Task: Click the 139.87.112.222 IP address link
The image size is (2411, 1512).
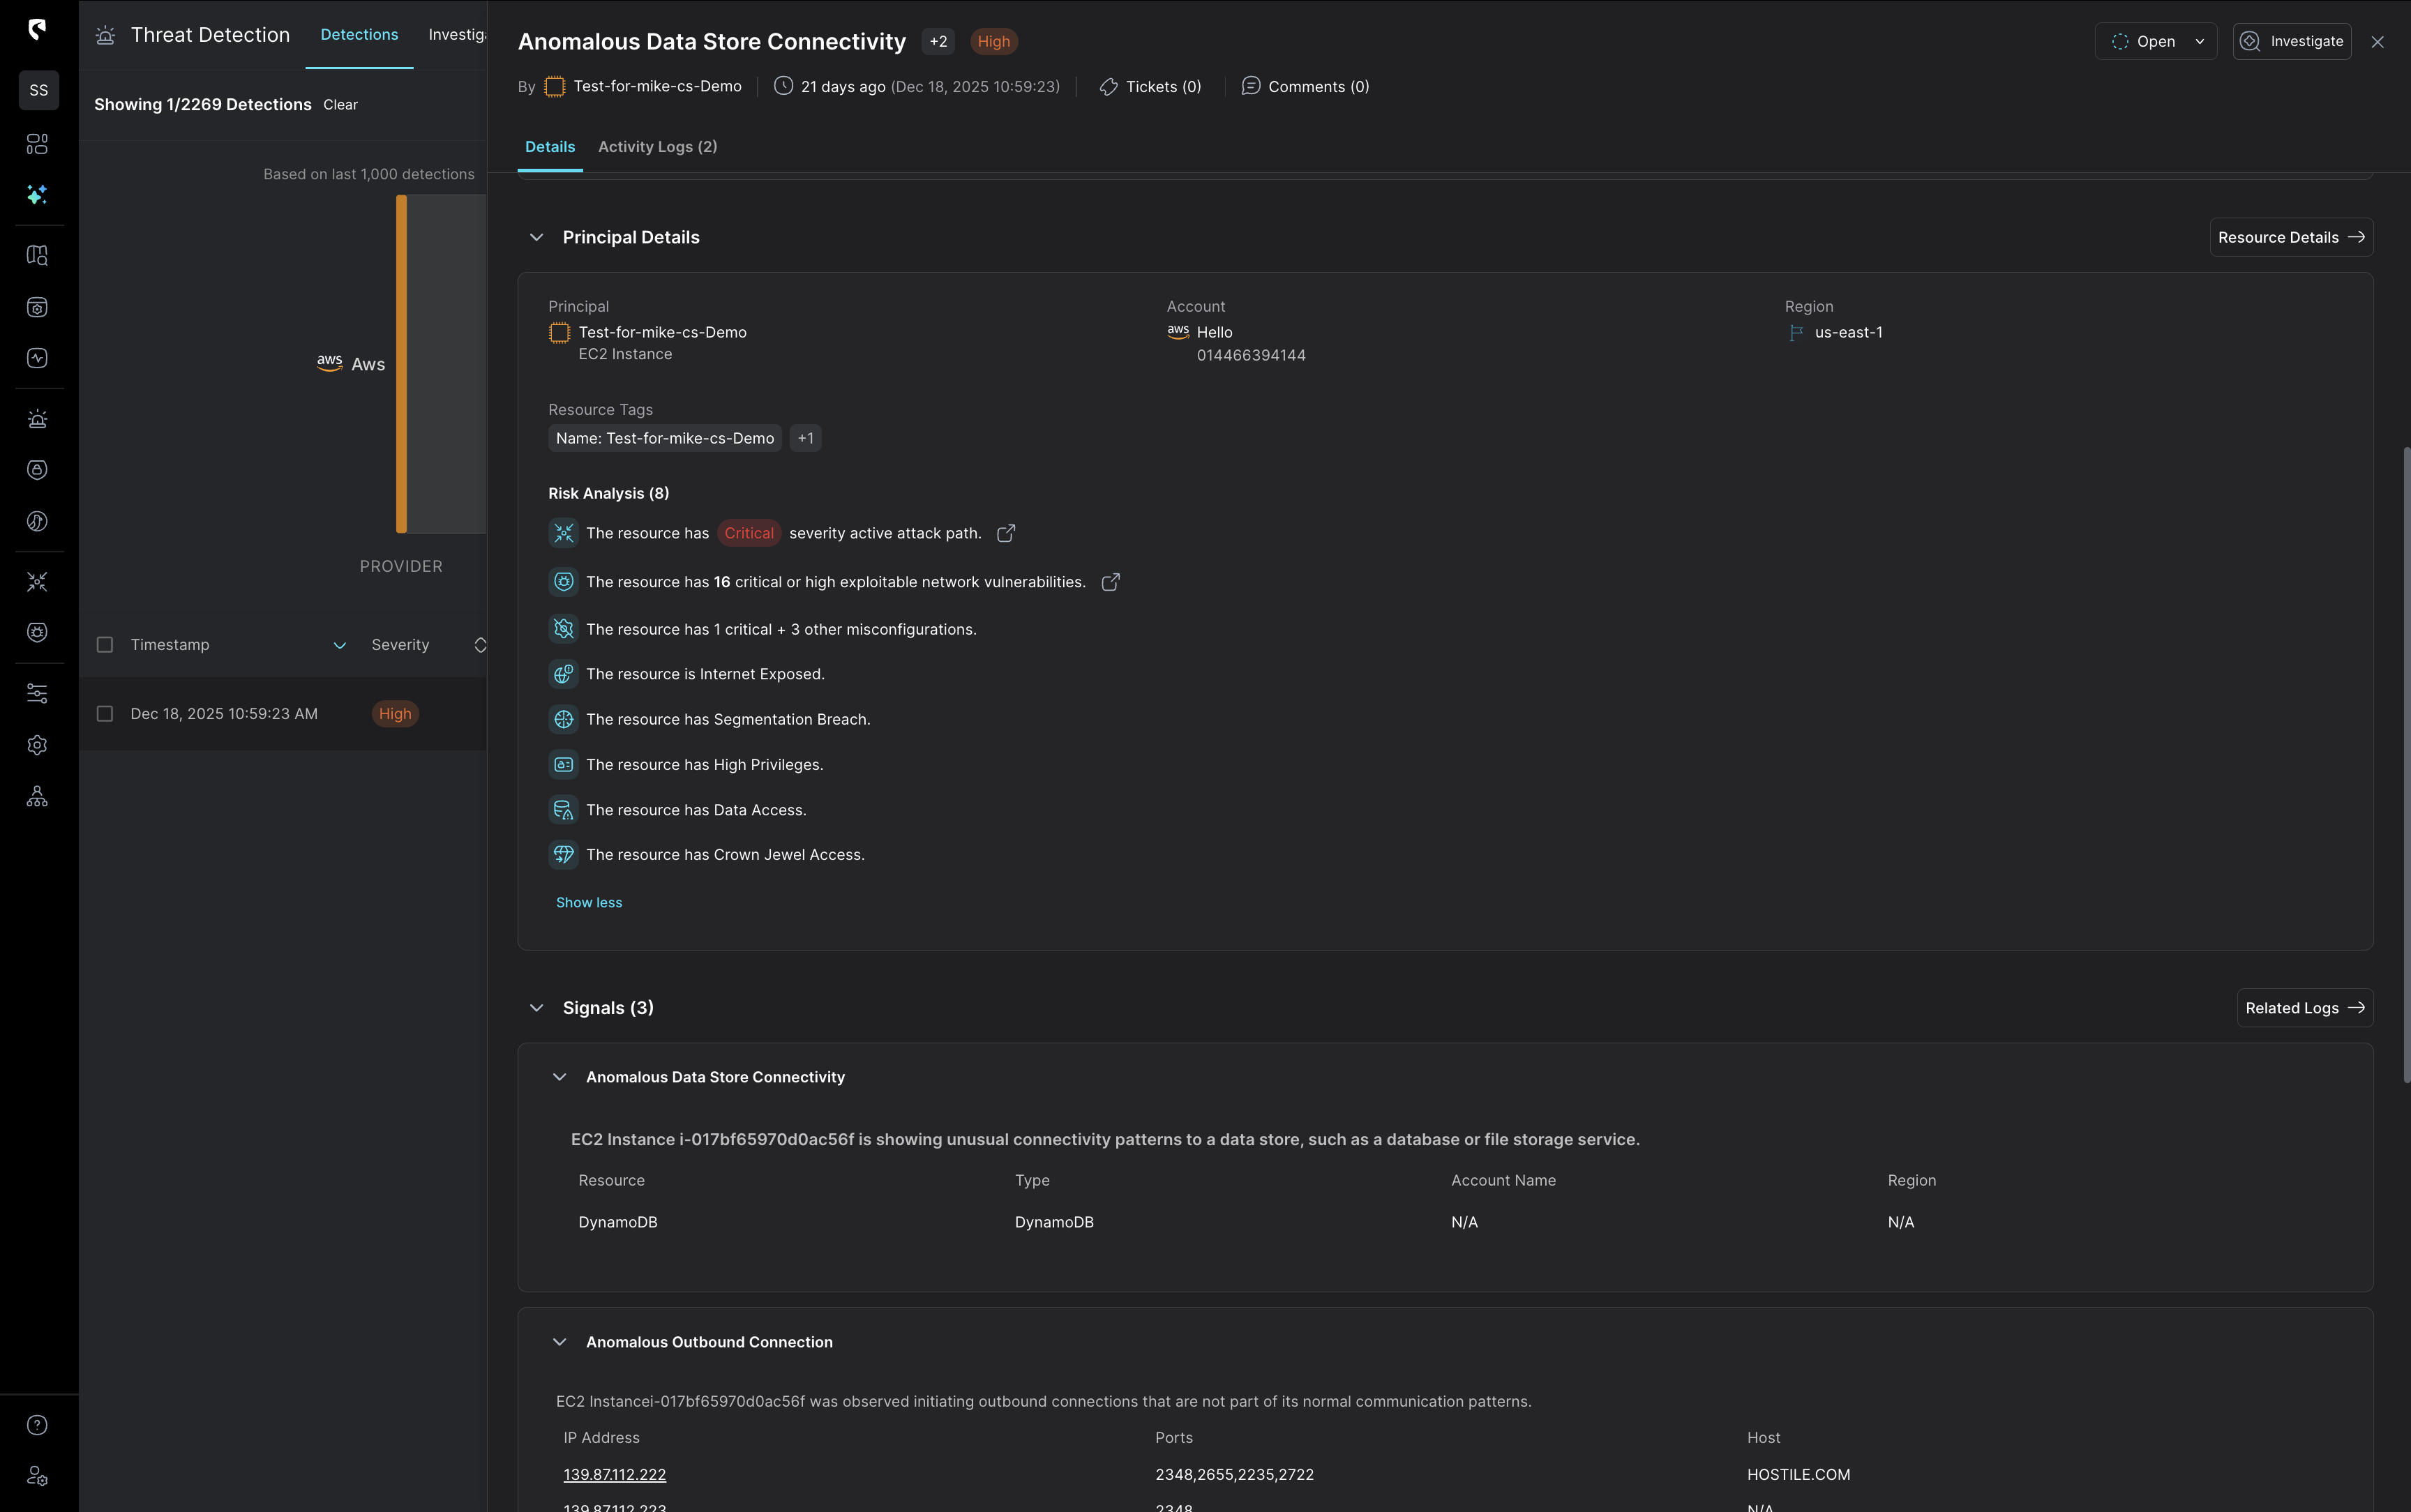Action: (614, 1474)
